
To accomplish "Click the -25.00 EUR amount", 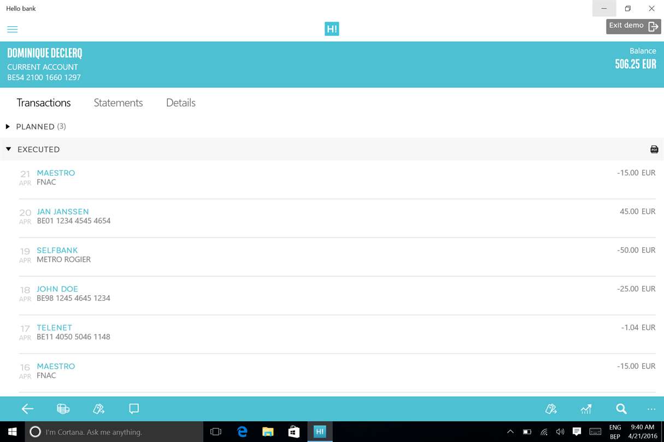I will point(636,289).
